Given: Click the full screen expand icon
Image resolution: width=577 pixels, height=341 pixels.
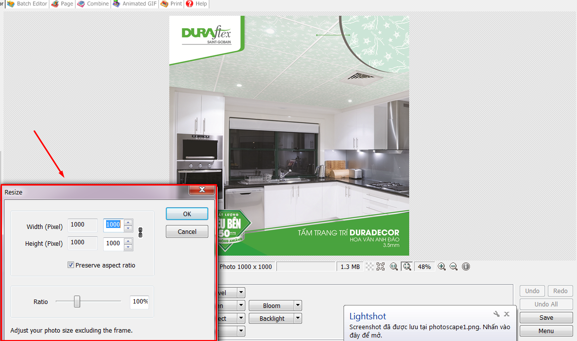Looking at the screenshot, I should click(381, 266).
